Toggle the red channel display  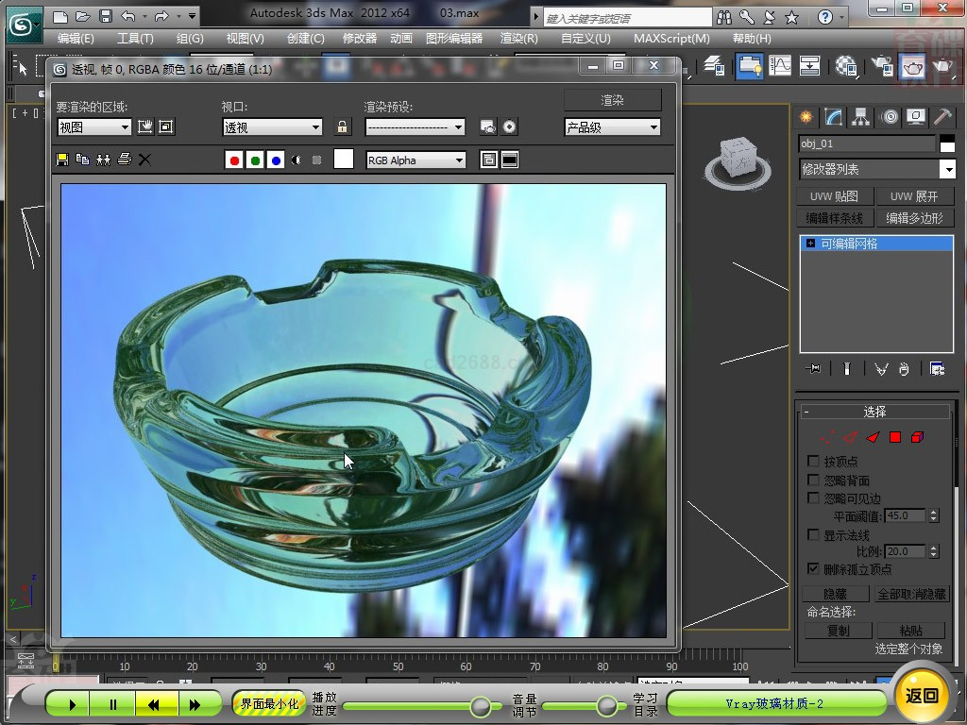(x=234, y=160)
